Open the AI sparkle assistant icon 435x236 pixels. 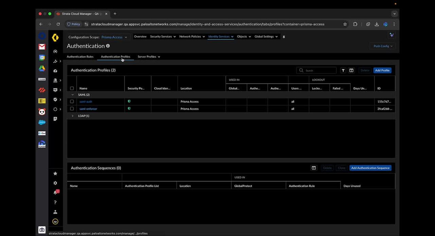click(x=391, y=35)
